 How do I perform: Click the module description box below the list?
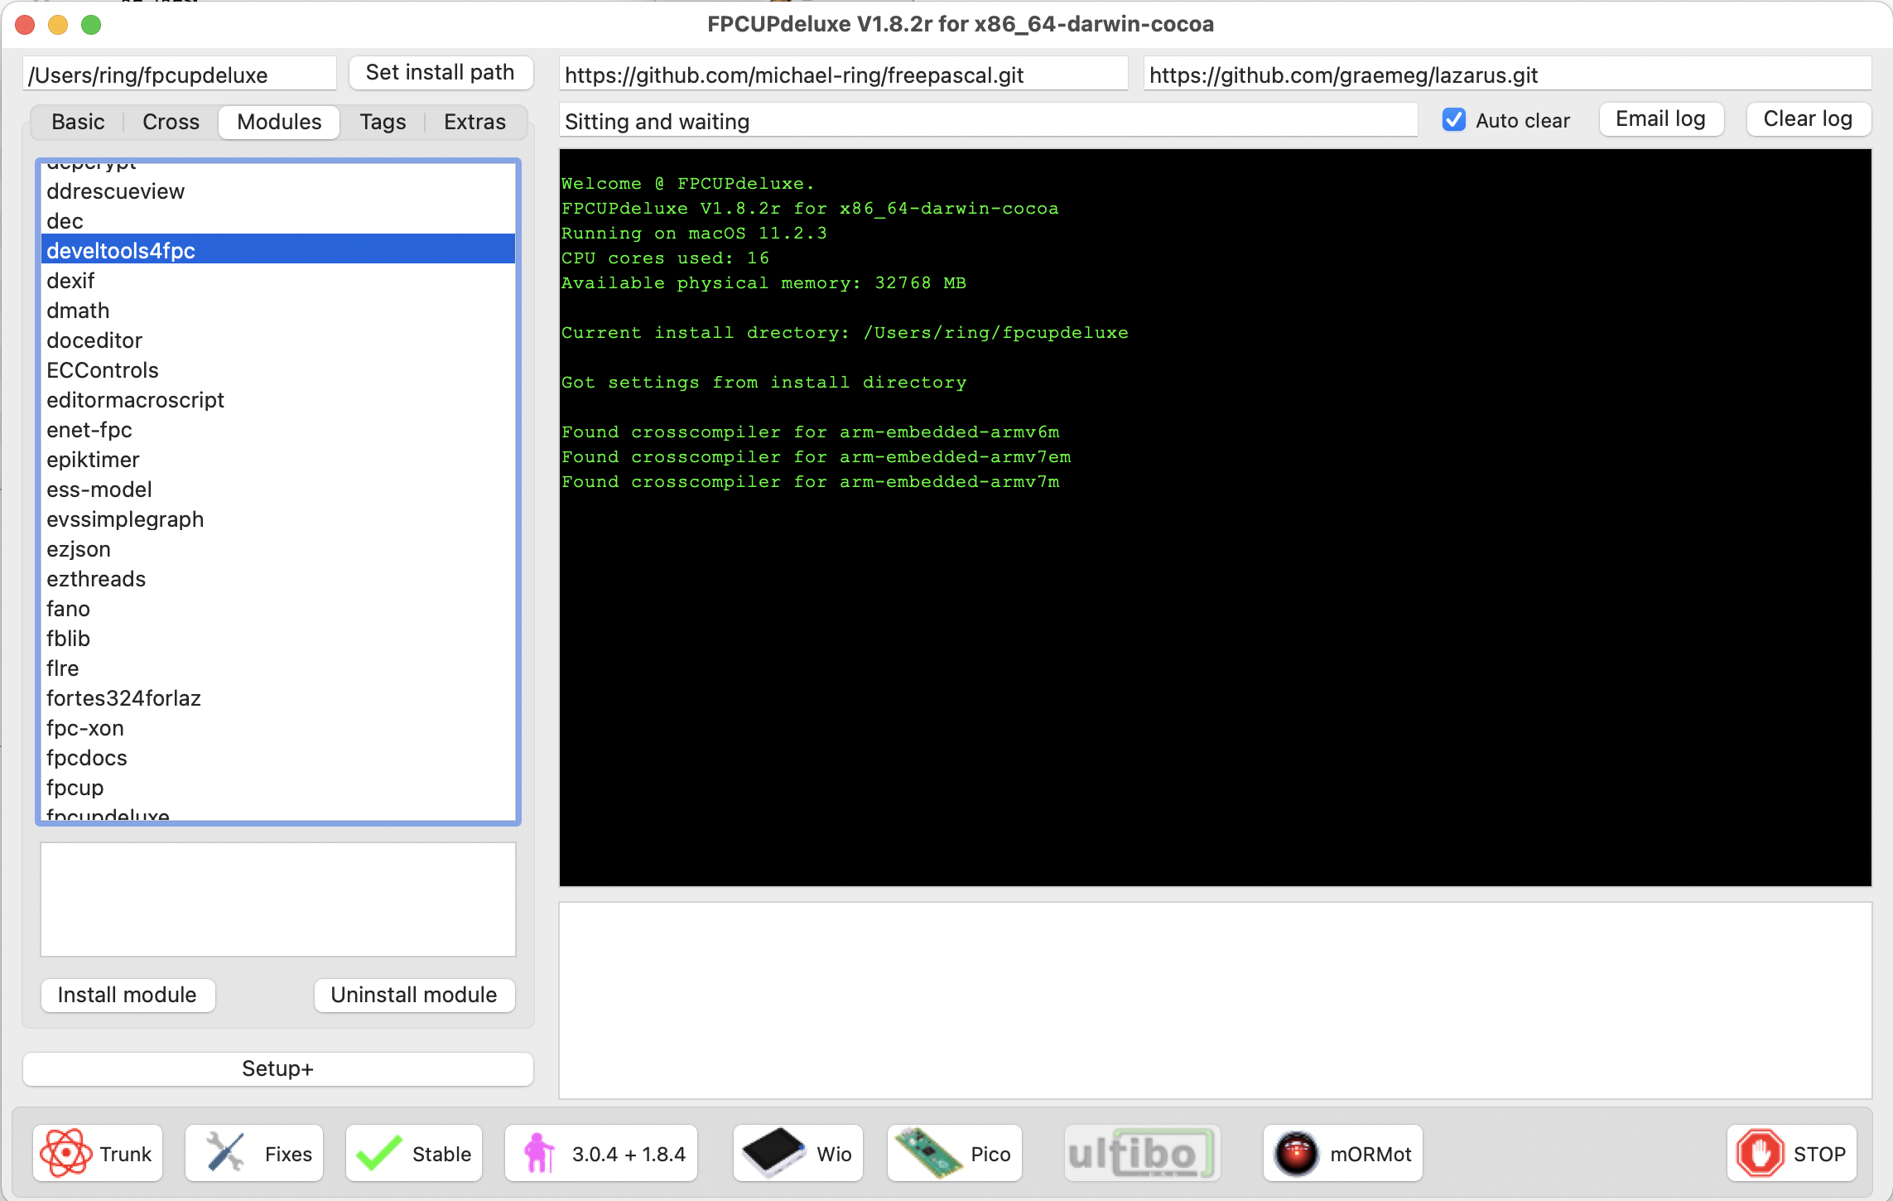coord(278,900)
